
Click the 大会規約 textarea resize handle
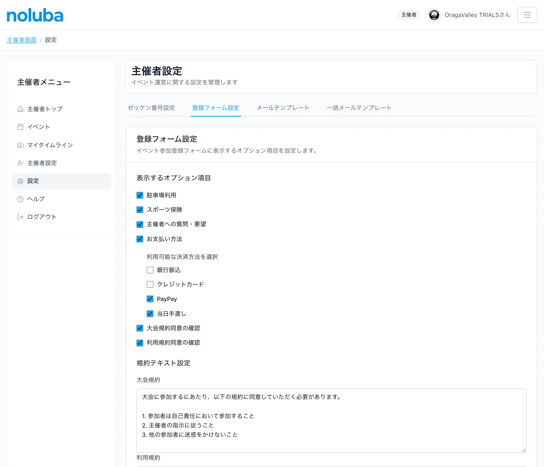click(x=524, y=450)
